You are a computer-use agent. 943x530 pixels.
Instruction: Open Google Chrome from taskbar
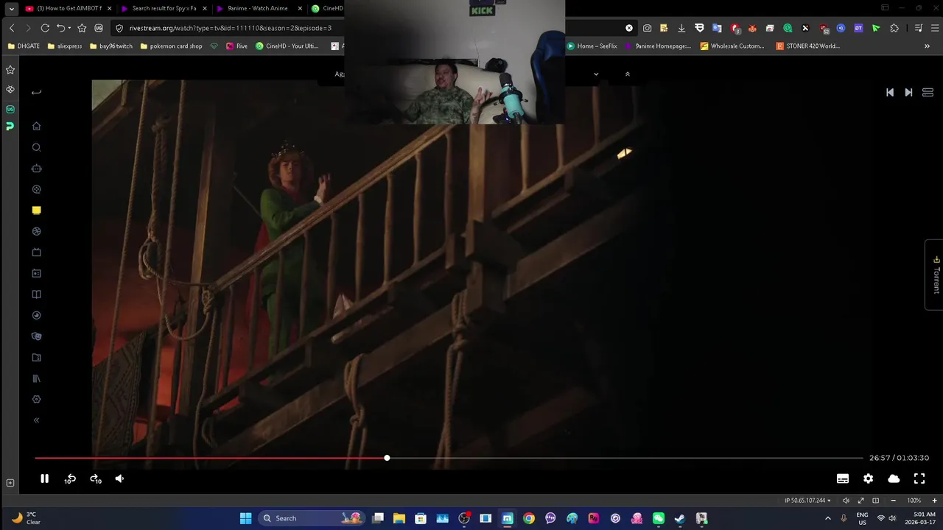pyautogui.click(x=529, y=518)
